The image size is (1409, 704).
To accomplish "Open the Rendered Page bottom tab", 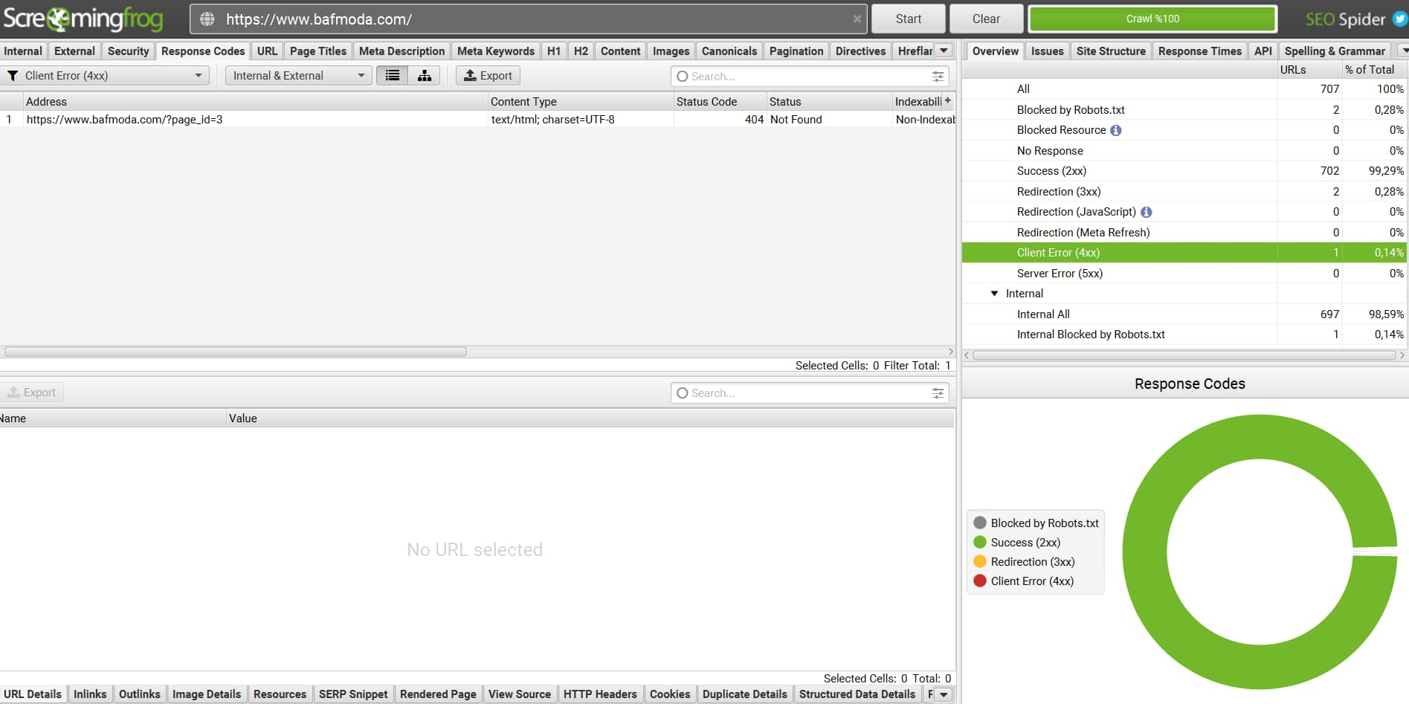I will click(x=438, y=694).
